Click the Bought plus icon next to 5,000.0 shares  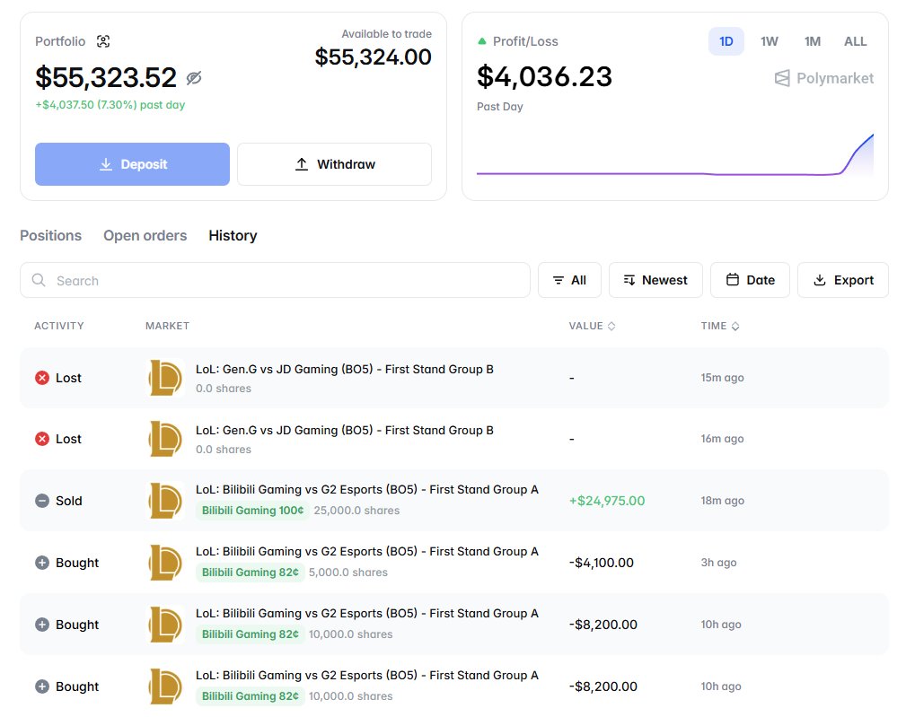pyautogui.click(x=42, y=563)
